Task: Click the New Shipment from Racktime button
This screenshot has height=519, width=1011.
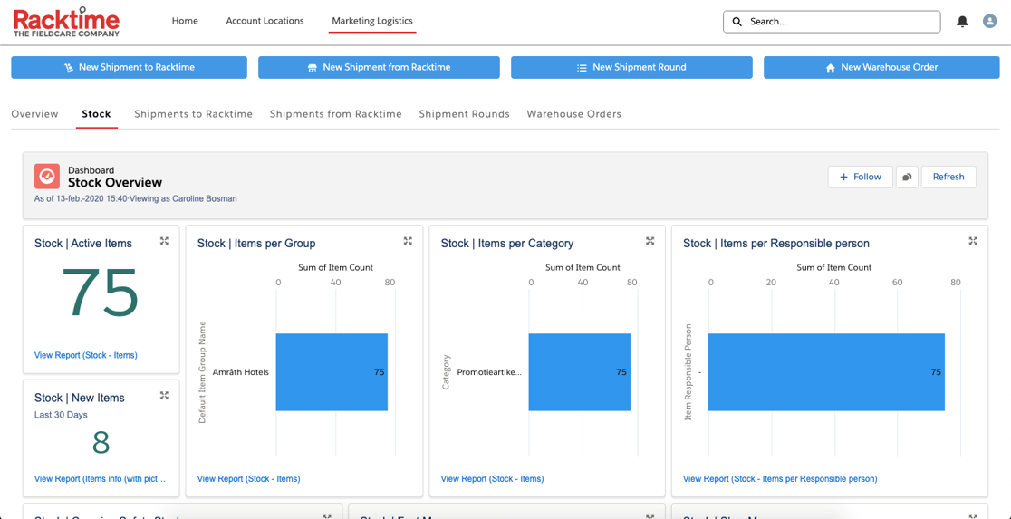Action: (x=379, y=67)
